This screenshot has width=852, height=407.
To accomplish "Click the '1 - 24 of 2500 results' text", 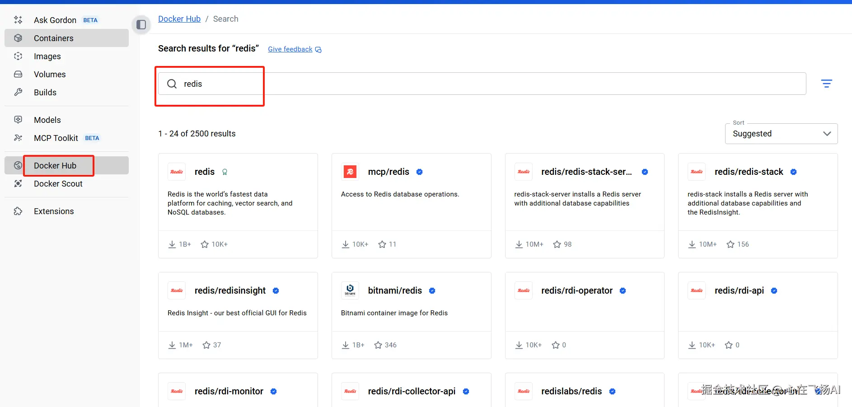I will (x=197, y=134).
